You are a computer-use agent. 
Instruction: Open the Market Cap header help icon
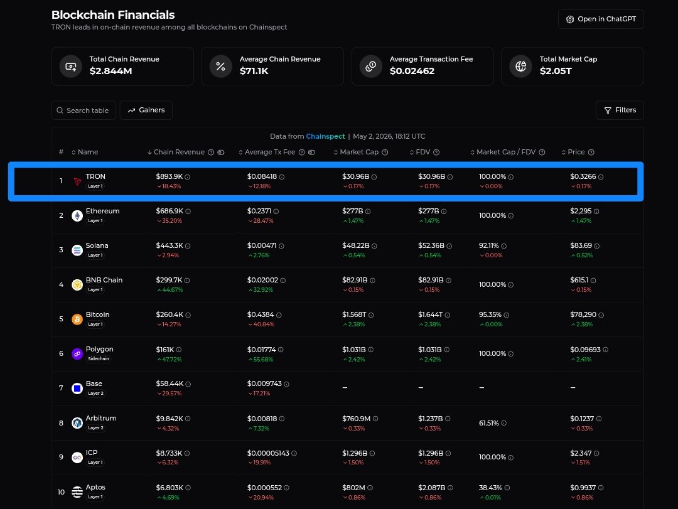point(385,153)
